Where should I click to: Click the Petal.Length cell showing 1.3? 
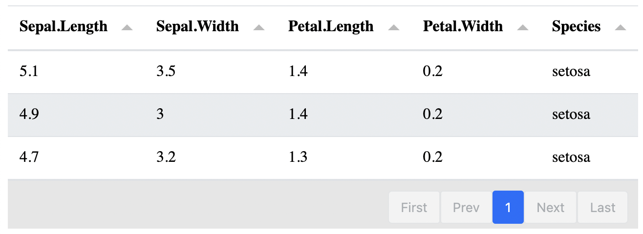click(x=298, y=157)
